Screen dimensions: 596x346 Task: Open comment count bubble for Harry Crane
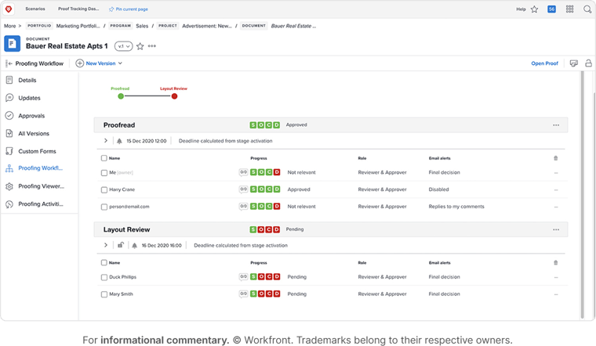(243, 189)
